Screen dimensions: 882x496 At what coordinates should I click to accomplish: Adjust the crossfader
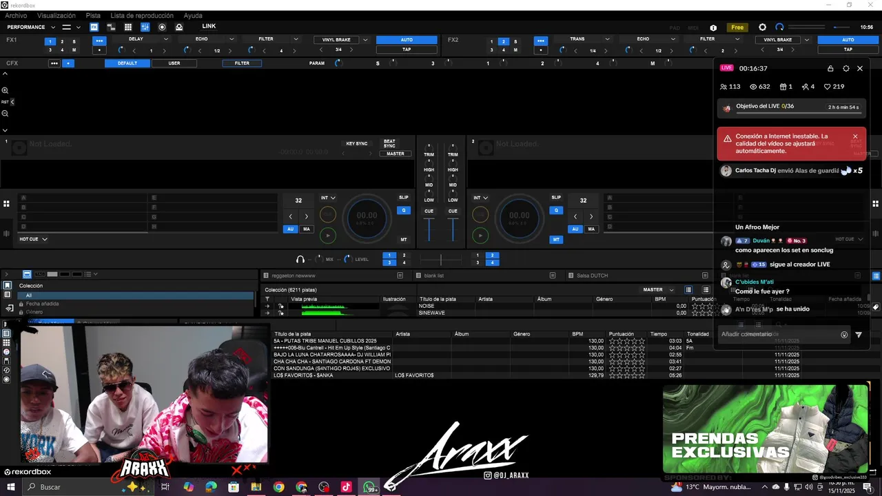tap(441, 260)
